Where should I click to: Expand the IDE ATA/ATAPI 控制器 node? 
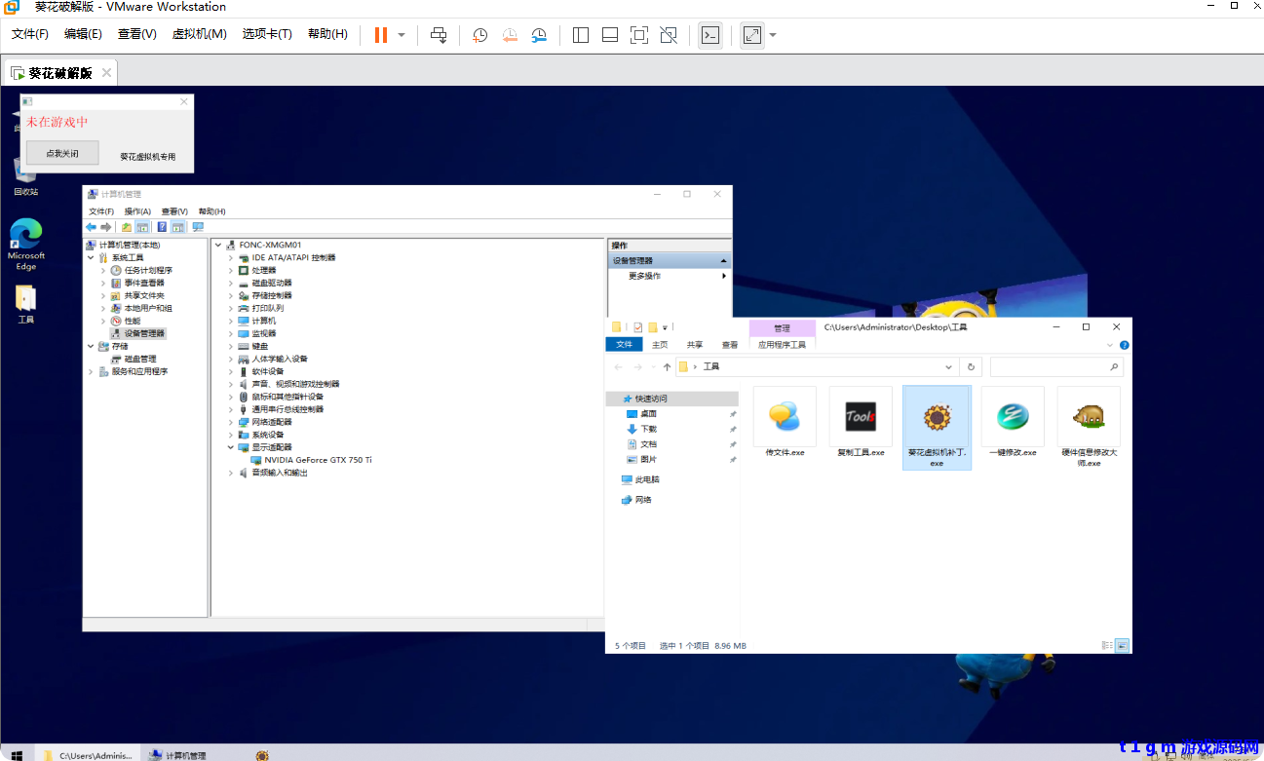coord(231,257)
